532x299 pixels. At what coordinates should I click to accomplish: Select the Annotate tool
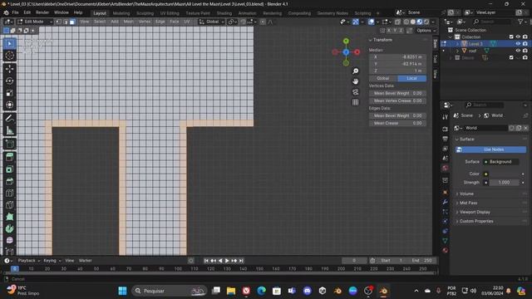pos(9,118)
